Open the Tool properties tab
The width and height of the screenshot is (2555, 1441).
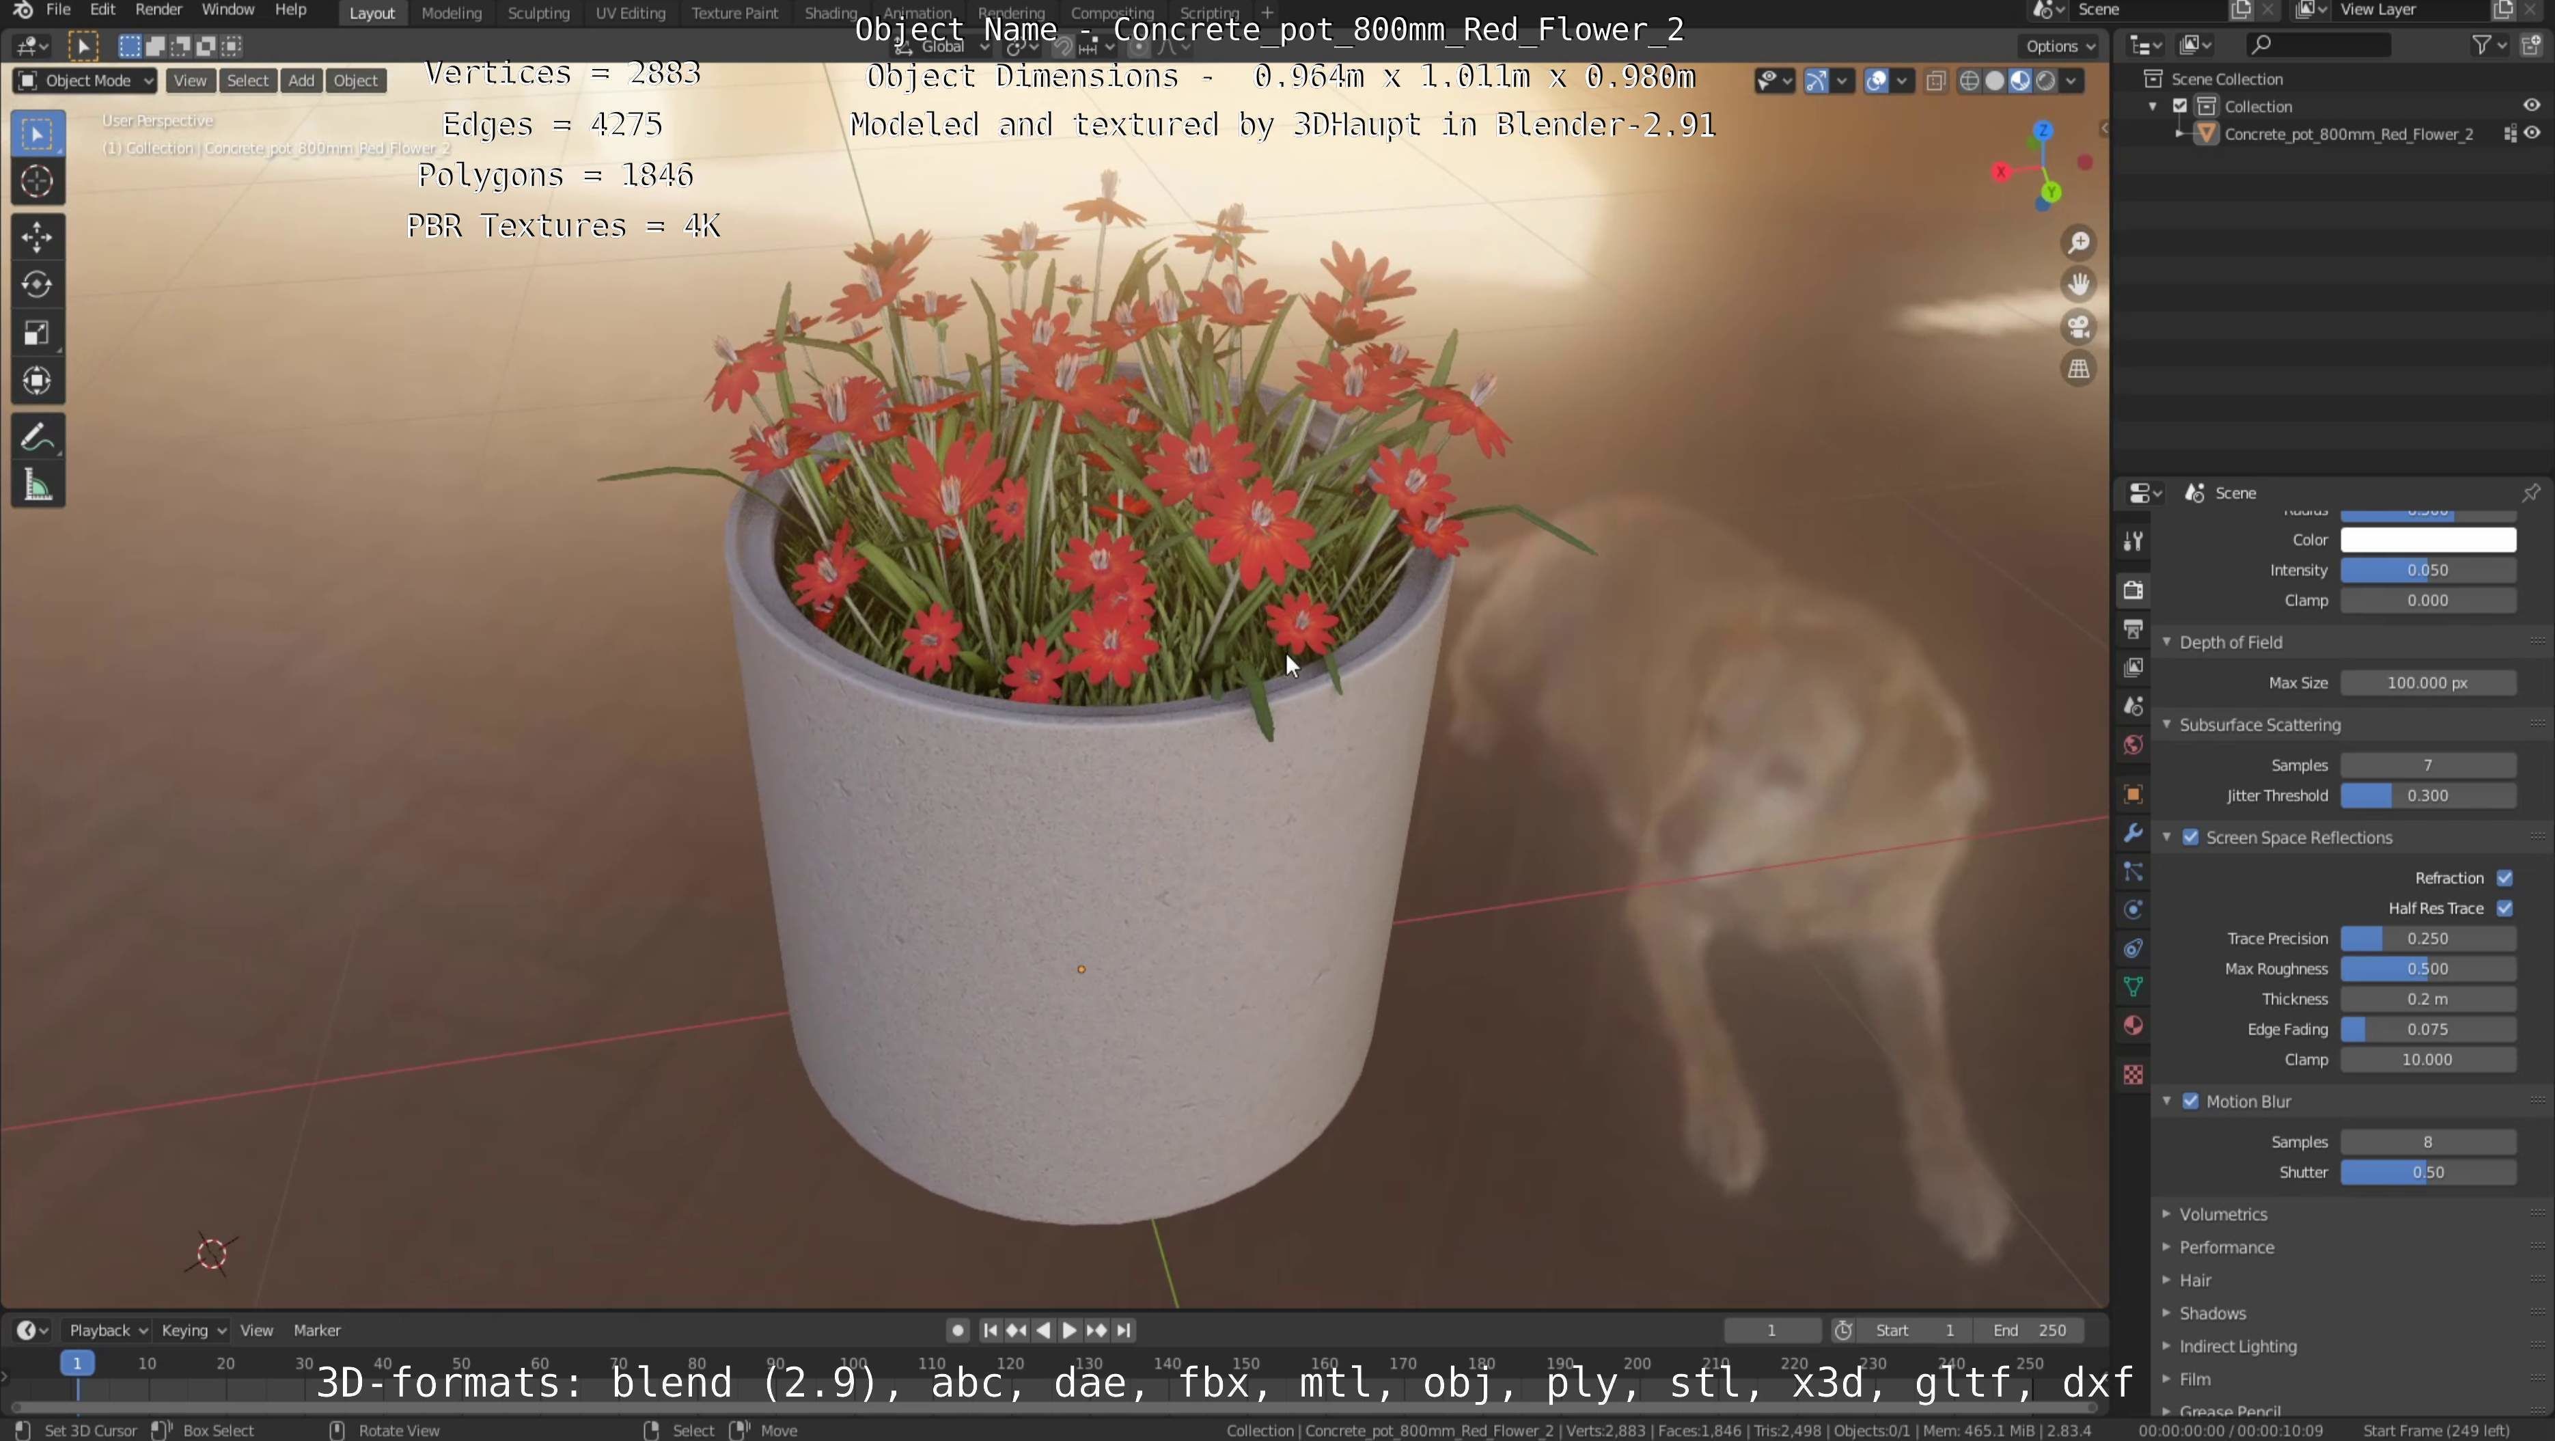(x=2133, y=542)
